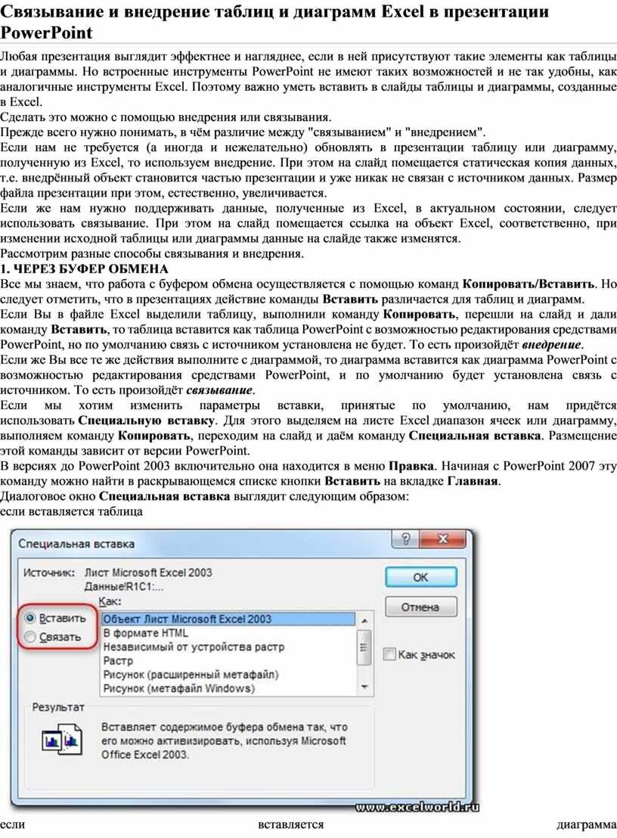Click the heading 1. ЧЕРЕЗ БУФЕР ОБМЕНА

click(85, 268)
